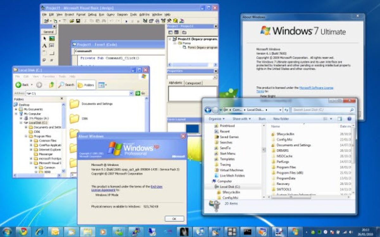Click Toolbox icon in Visual Basic toolbar
The image size is (380, 237).
[x=169, y=21]
